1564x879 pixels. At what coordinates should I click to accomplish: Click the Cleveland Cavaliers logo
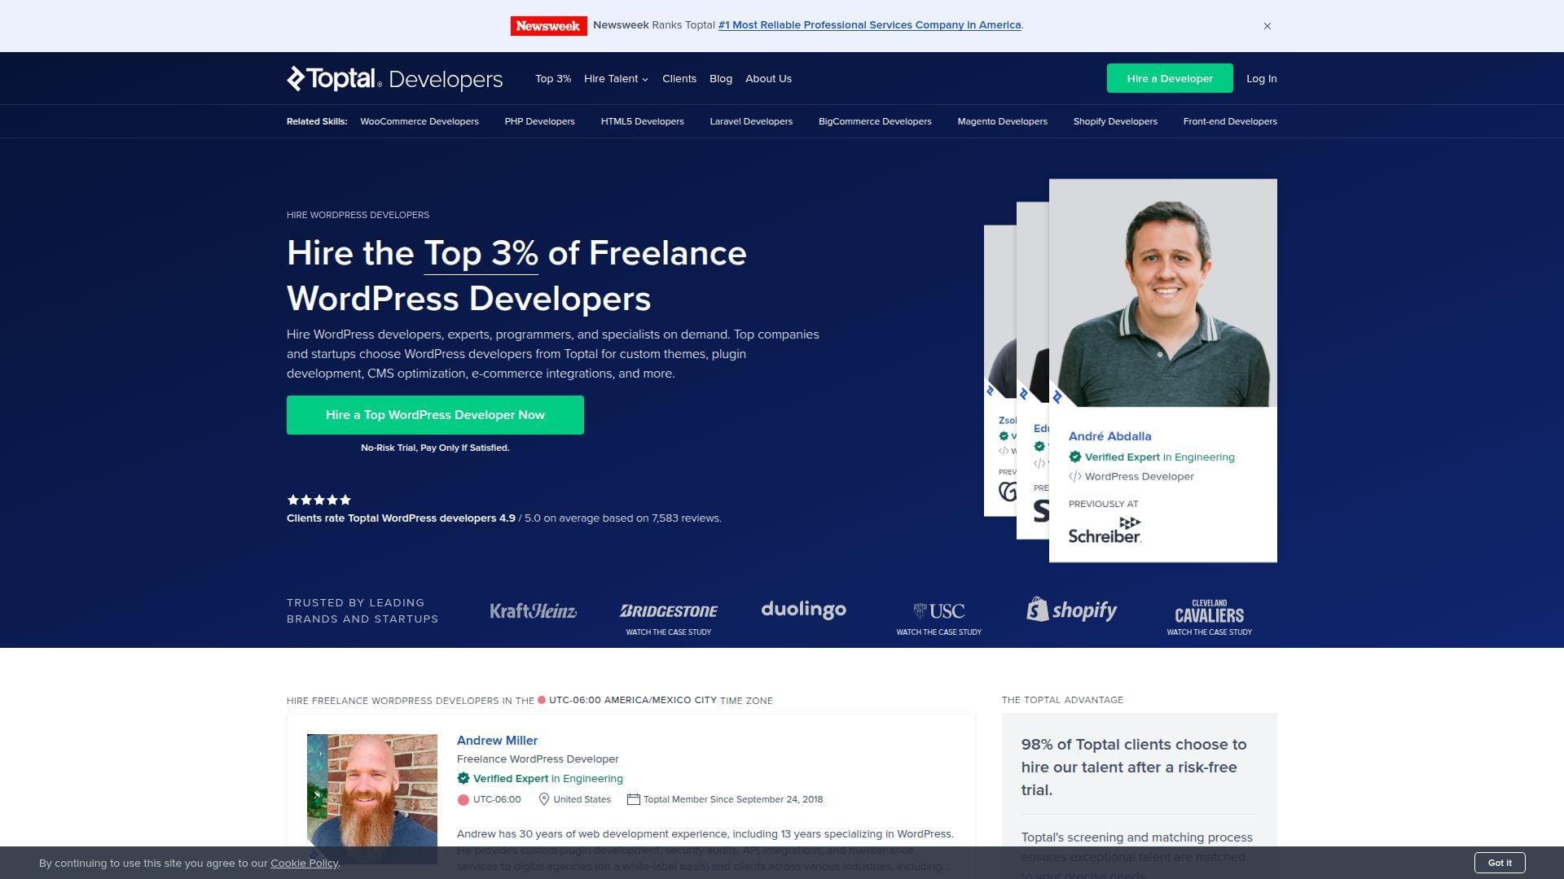tap(1209, 612)
